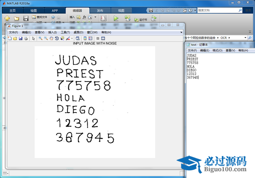Screen dimensions: 255x178
Task: Click the insert section icon next to 插入
Action: pyautogui.click(x=78, y=17)
